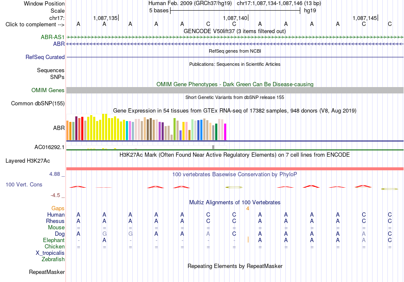Click the RepeatMasker track label
404x282 pixels.
click(x=47, y=272)
